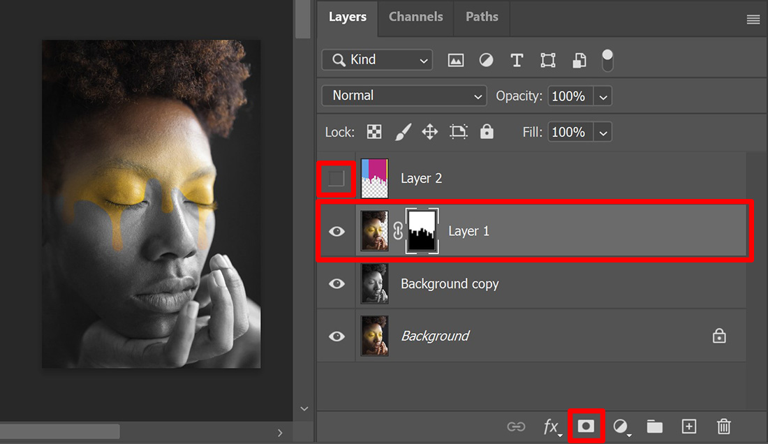Click the Delete Layer trash icon
Screen dimensions: 768x444
pos(723,426)
